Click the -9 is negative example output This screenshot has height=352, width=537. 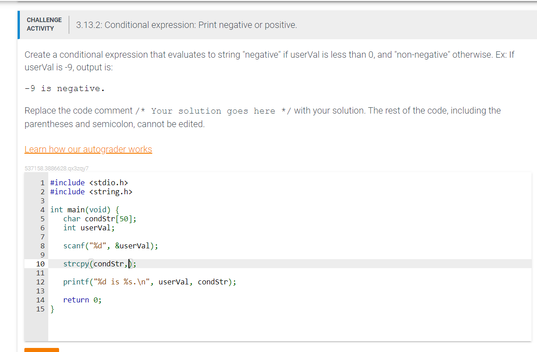[x=64, y=88]
